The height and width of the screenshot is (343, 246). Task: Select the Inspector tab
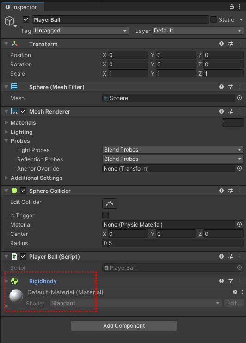pos(23,7)
